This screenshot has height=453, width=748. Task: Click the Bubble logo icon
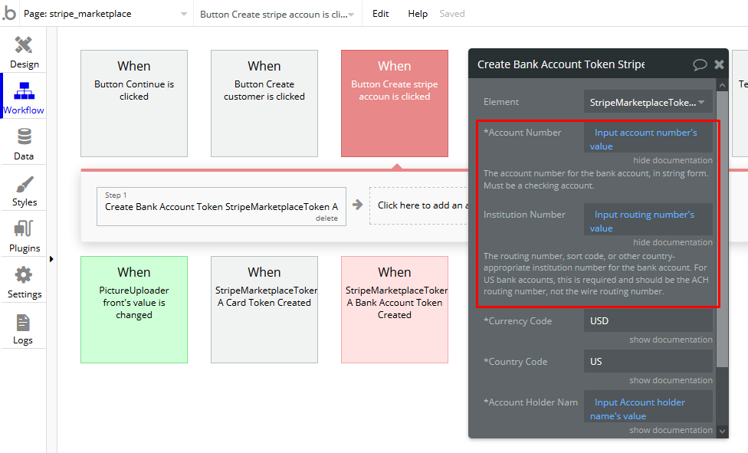[9, 13]
